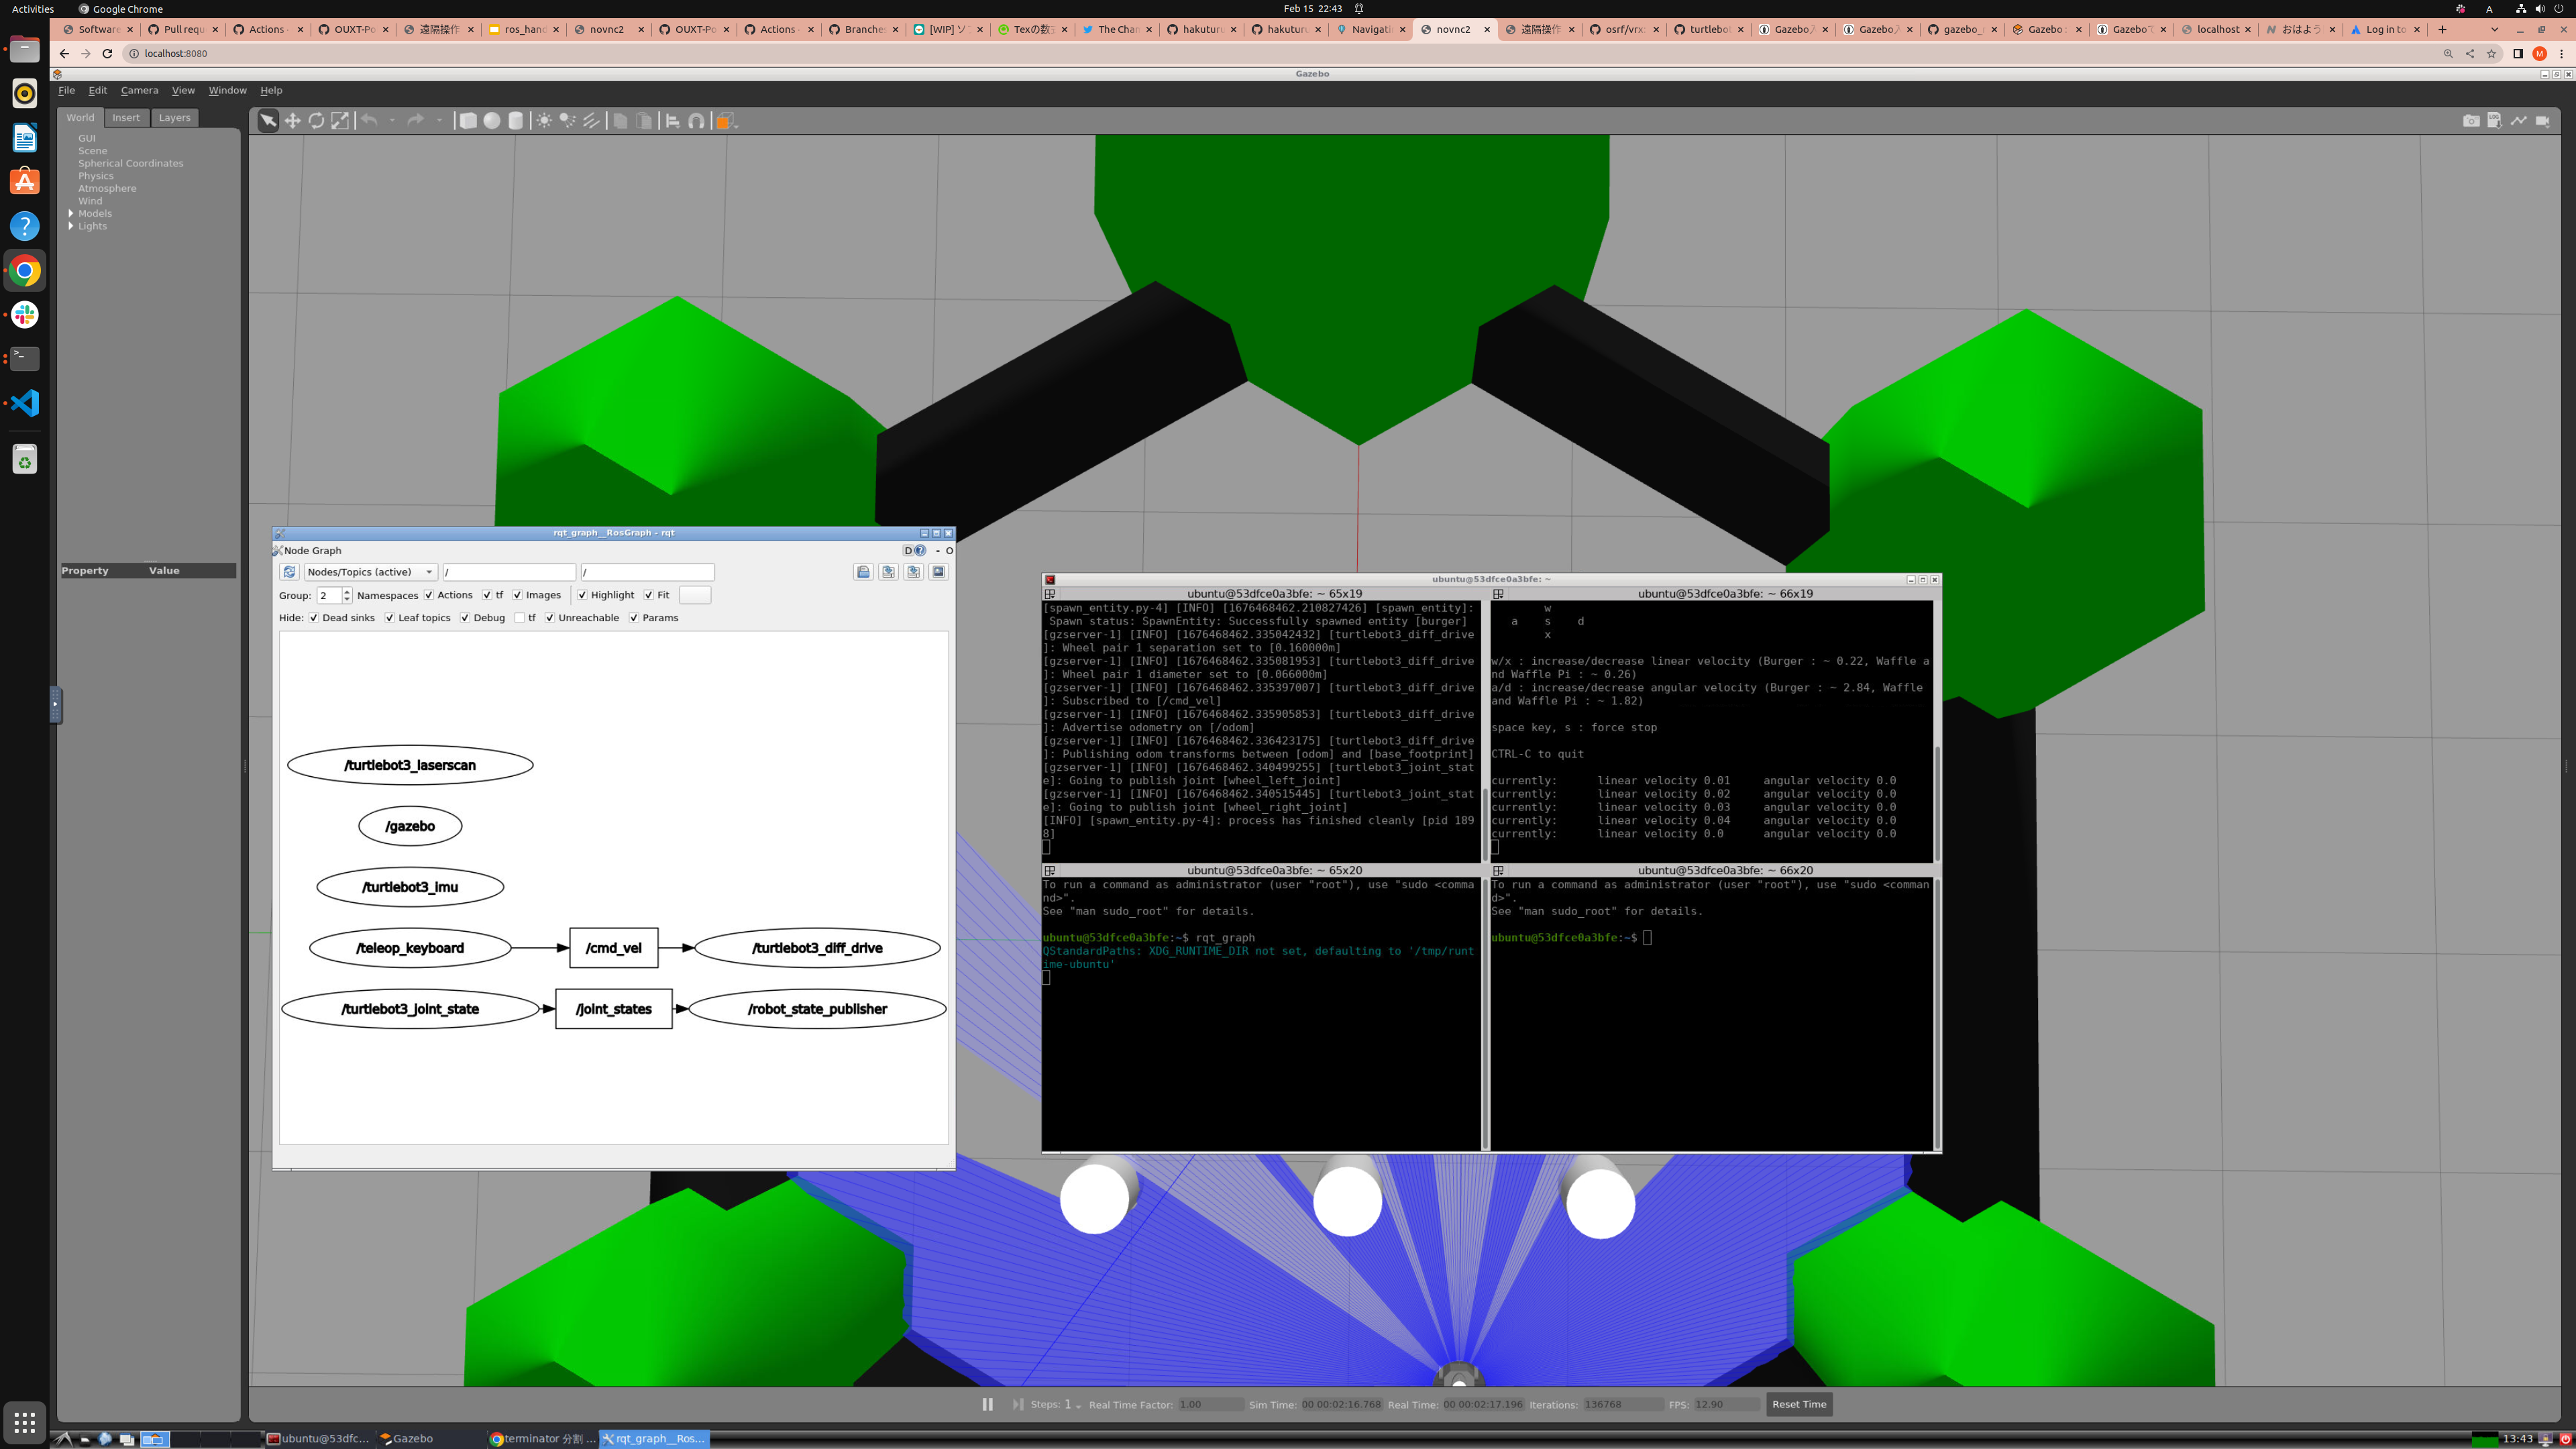Open the Edit menu in Gazebo
The image size is (2576, 1449).
point(97,90)
